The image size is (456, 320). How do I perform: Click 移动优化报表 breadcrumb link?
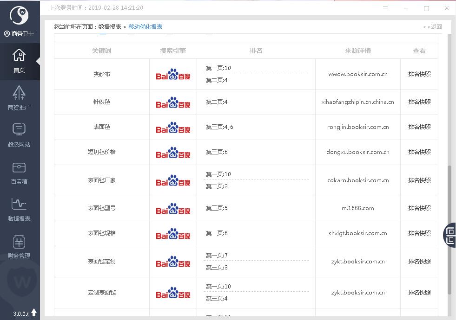pyautogui.click(x=145, y=27)
